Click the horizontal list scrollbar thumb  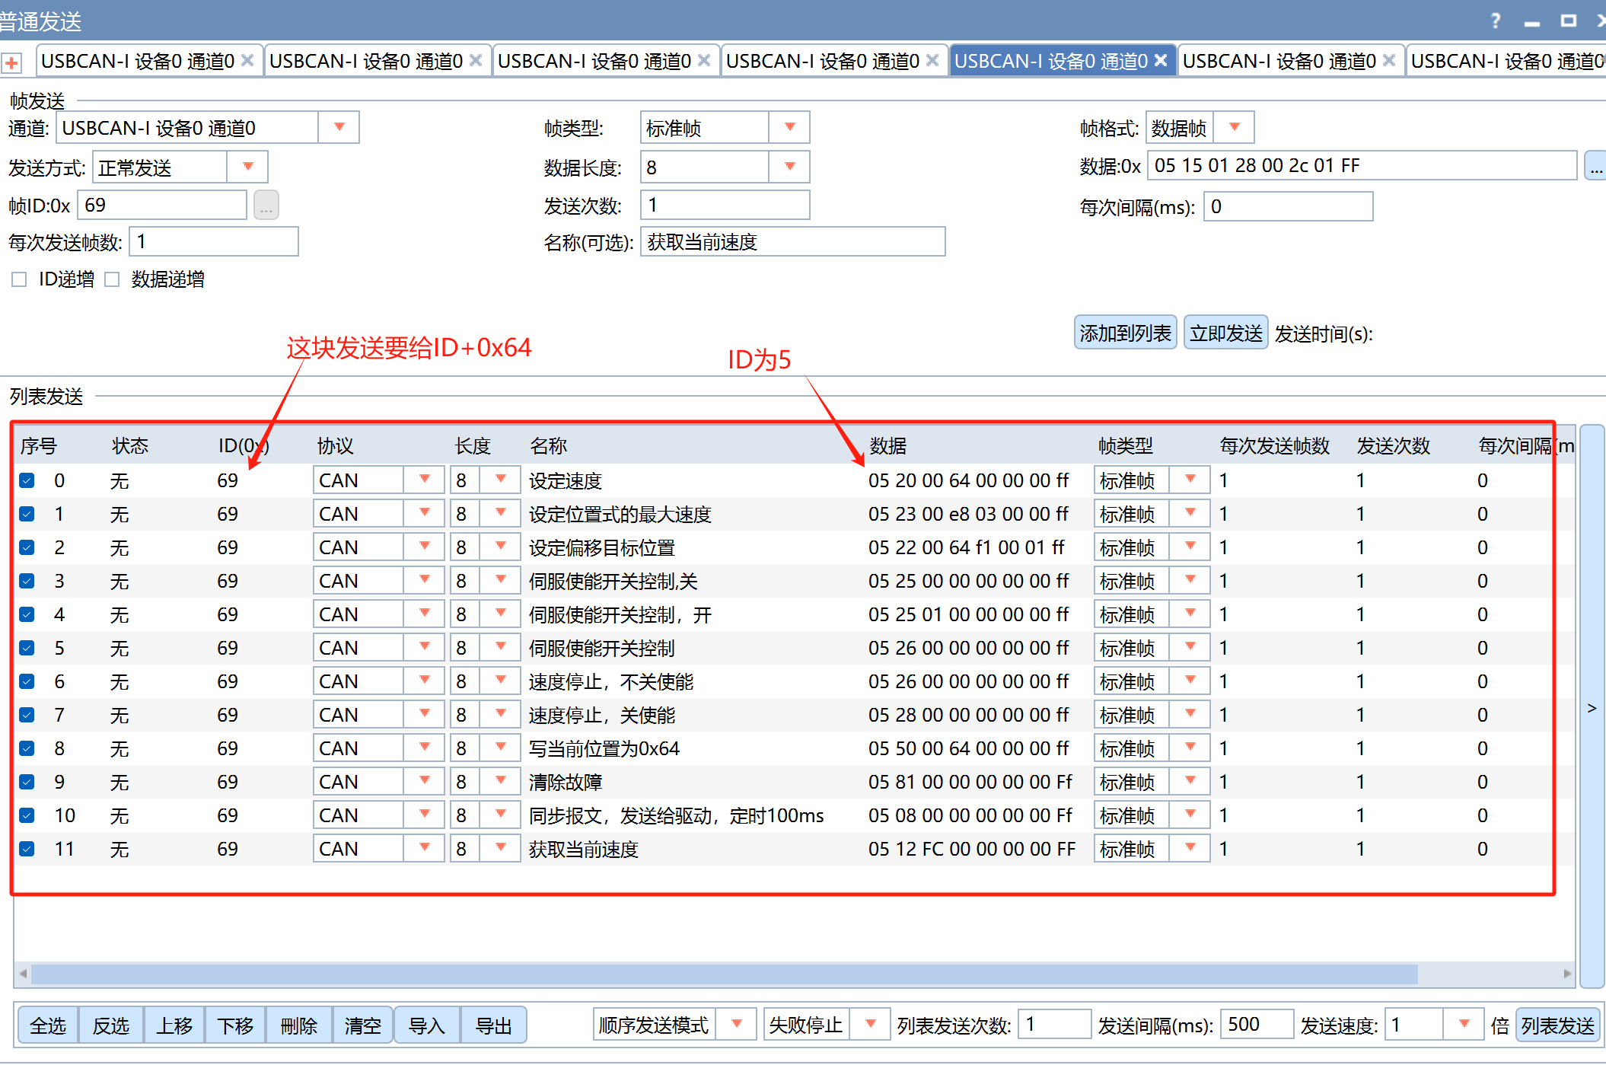(724, 974)
